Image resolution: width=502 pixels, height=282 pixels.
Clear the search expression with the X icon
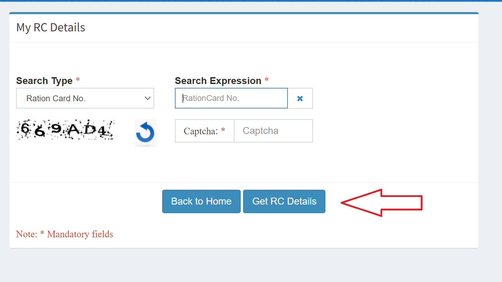(x=300, y=98)
